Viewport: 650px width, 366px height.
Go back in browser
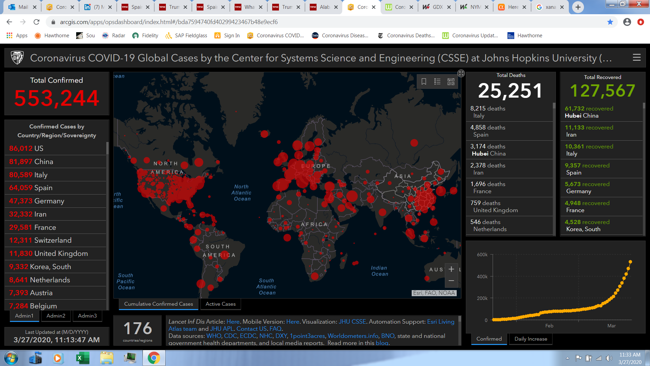(9, 22)
